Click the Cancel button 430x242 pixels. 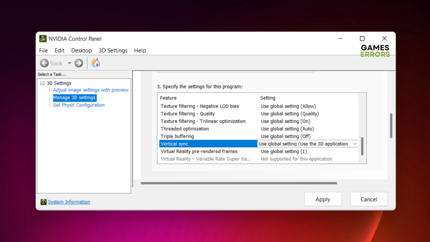point(368,199)
